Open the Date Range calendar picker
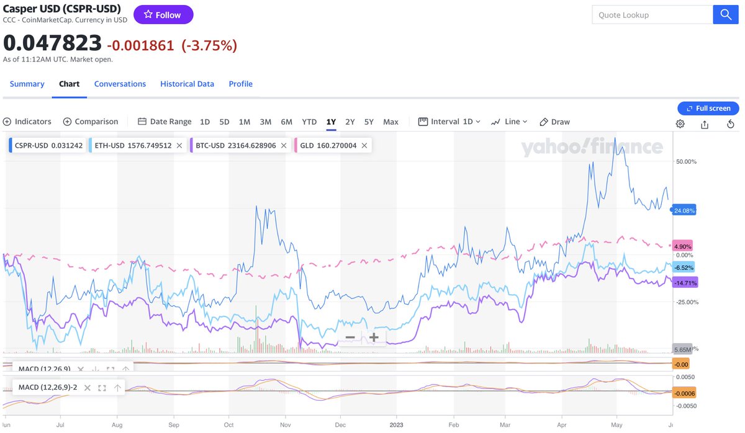 coord(165,122)
